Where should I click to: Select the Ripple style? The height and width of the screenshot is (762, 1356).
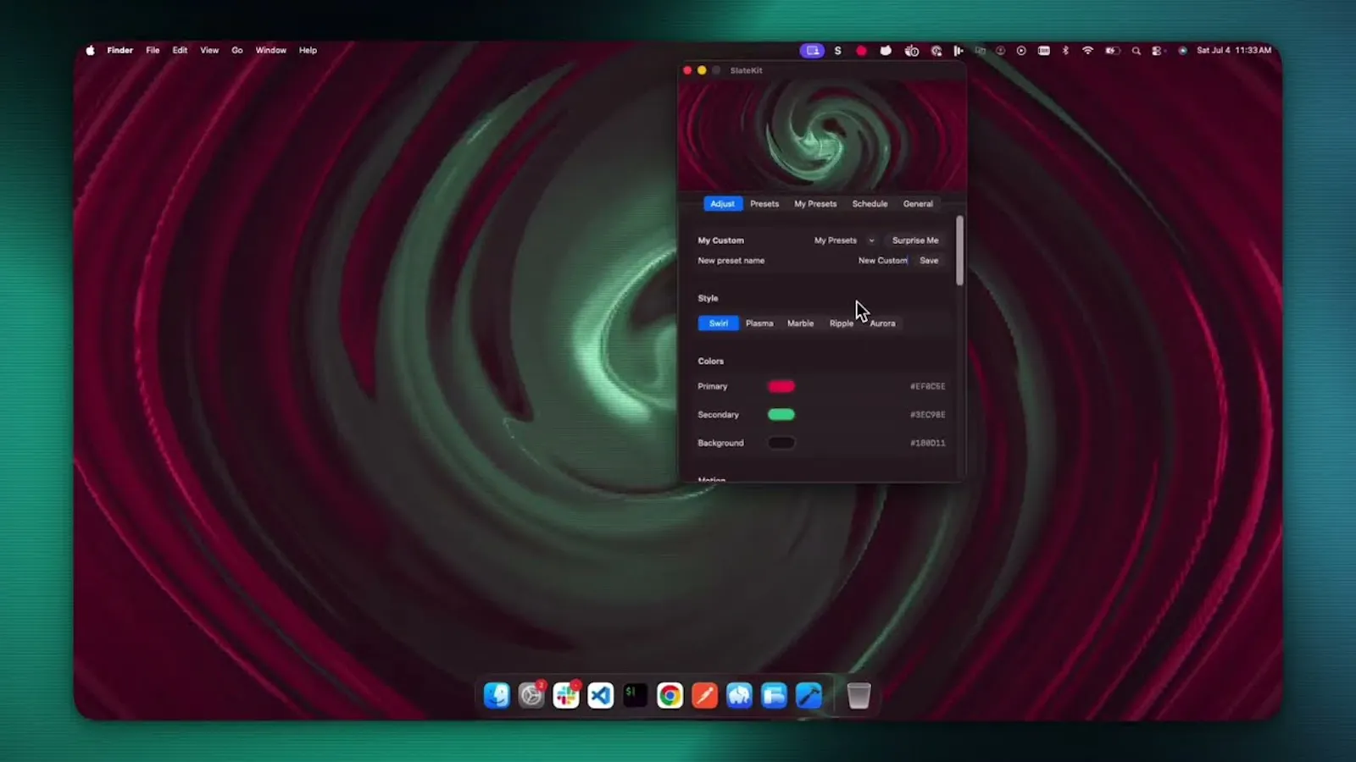[x=841, y=323]
